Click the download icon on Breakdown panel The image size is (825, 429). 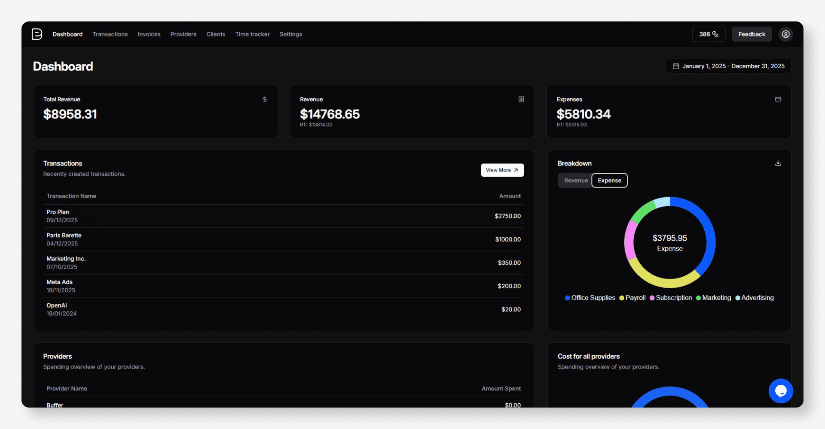tap(778, 163)
